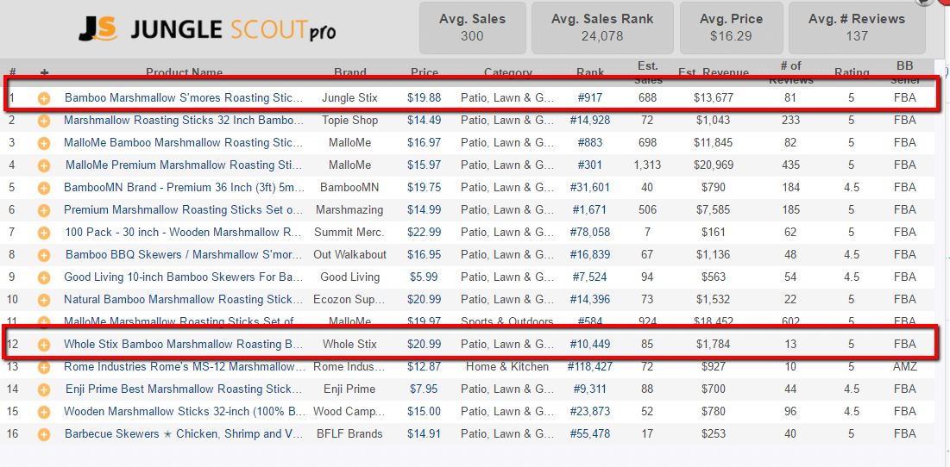Viewport: 950px width, 467px height.
Task: Click plus icon for Whole Stix row
Action: (x=44, y=345)
